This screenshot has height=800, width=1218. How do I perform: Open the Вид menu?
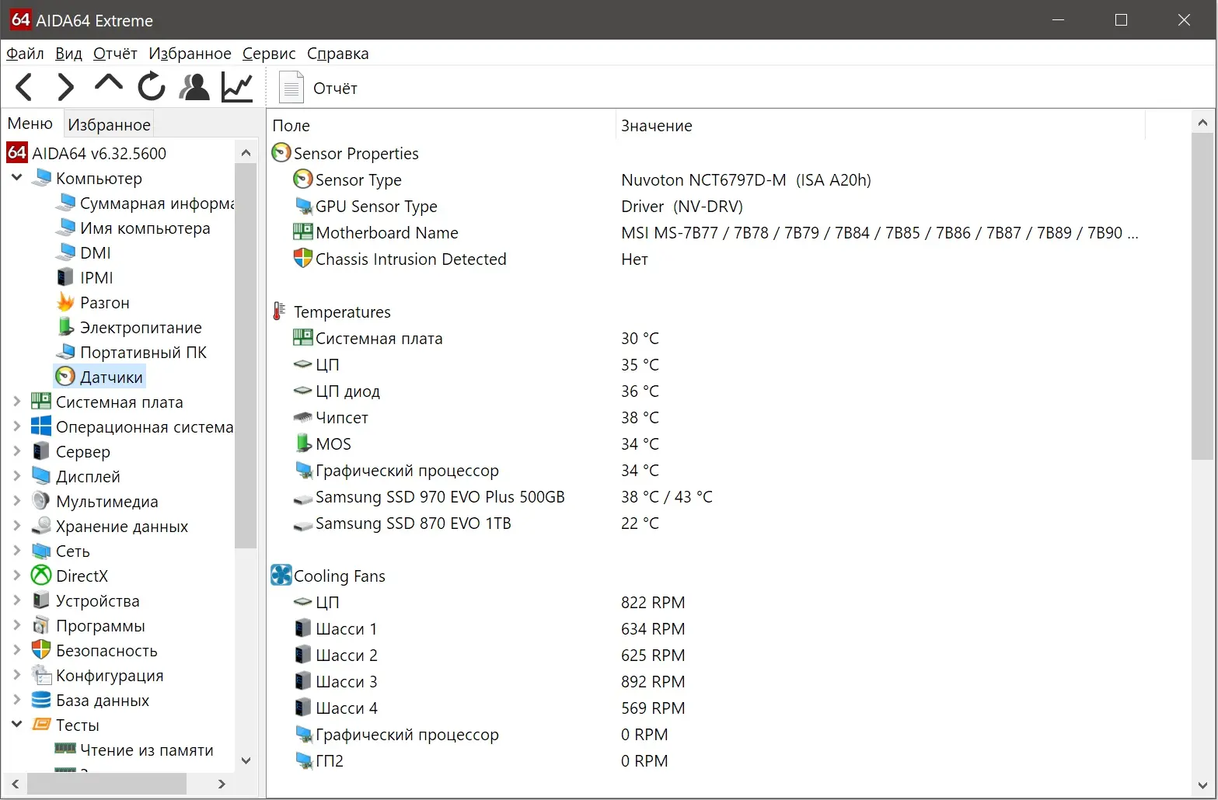68,54
